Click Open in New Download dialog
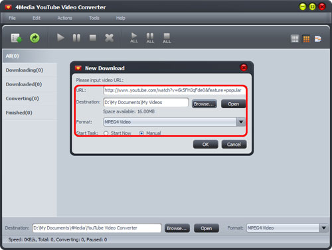This screenshot has height=250, width=332. 233,104
